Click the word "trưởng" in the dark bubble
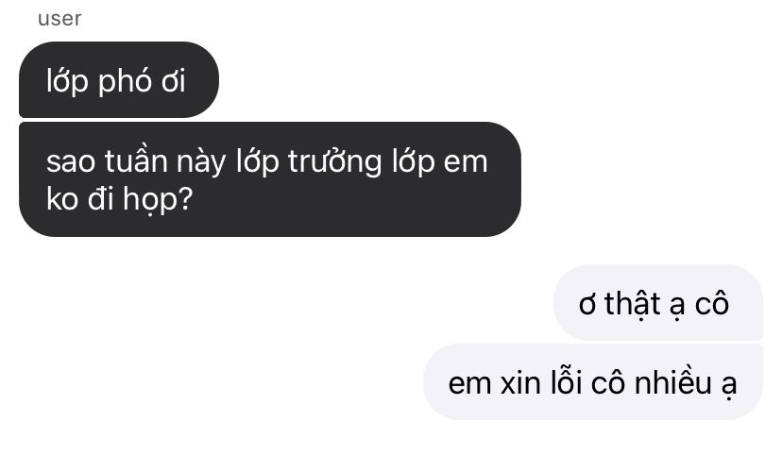The height and width of the screenshot is (455, 782). click(334, 163)
